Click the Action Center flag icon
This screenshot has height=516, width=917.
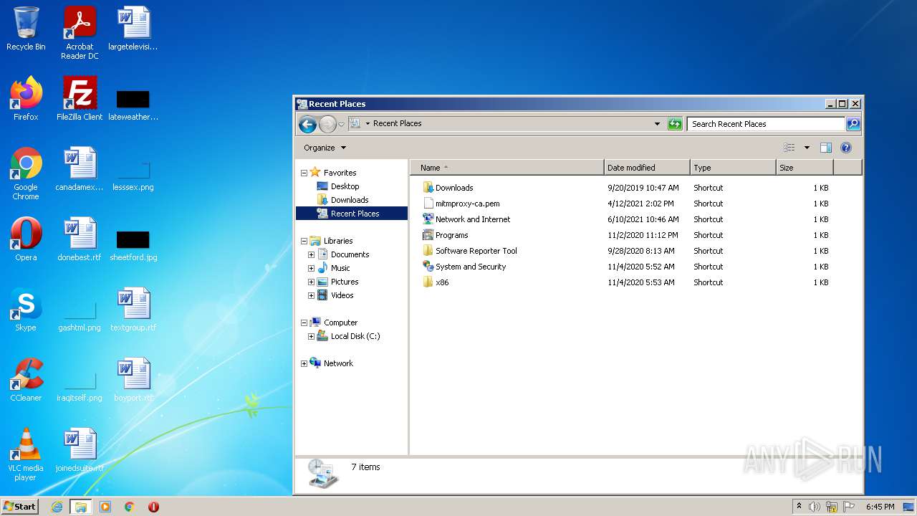[849, 507]
